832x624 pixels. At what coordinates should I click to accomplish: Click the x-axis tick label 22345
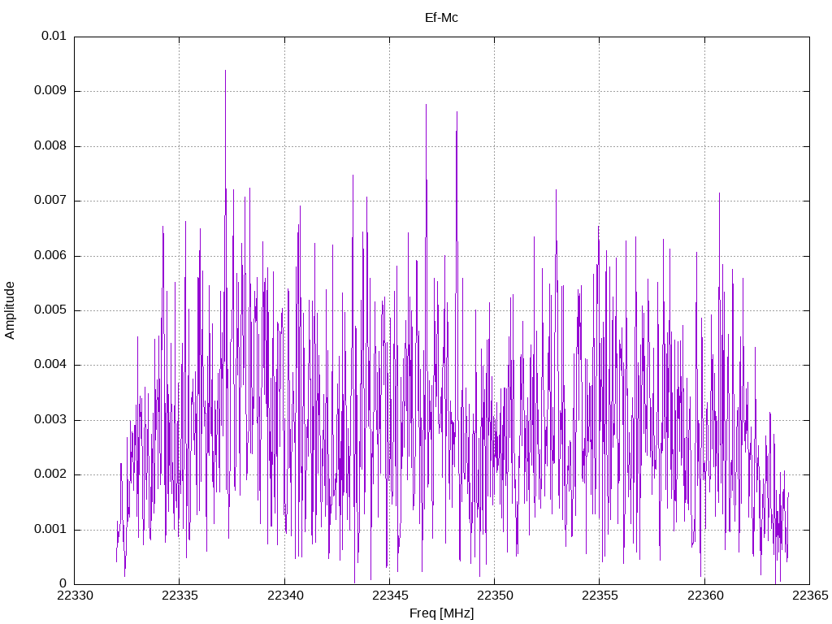coord(390,596)
